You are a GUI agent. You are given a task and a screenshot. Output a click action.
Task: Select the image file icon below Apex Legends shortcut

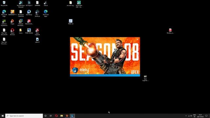tap(37, 40)
